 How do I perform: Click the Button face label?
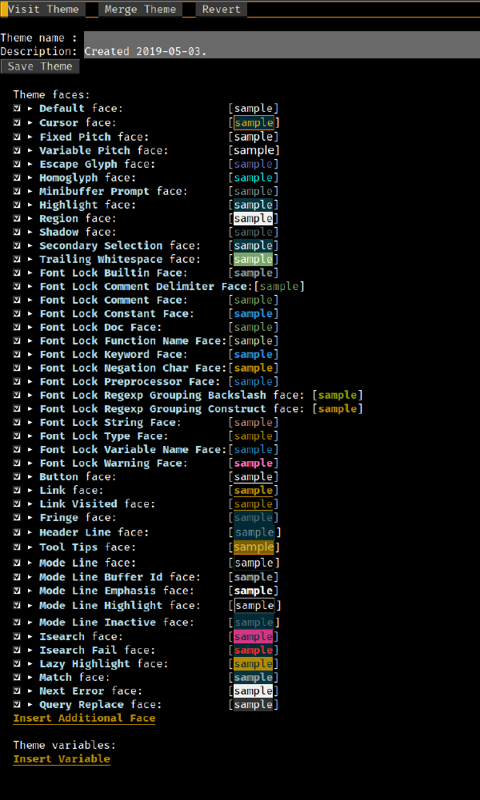[78, 476]
